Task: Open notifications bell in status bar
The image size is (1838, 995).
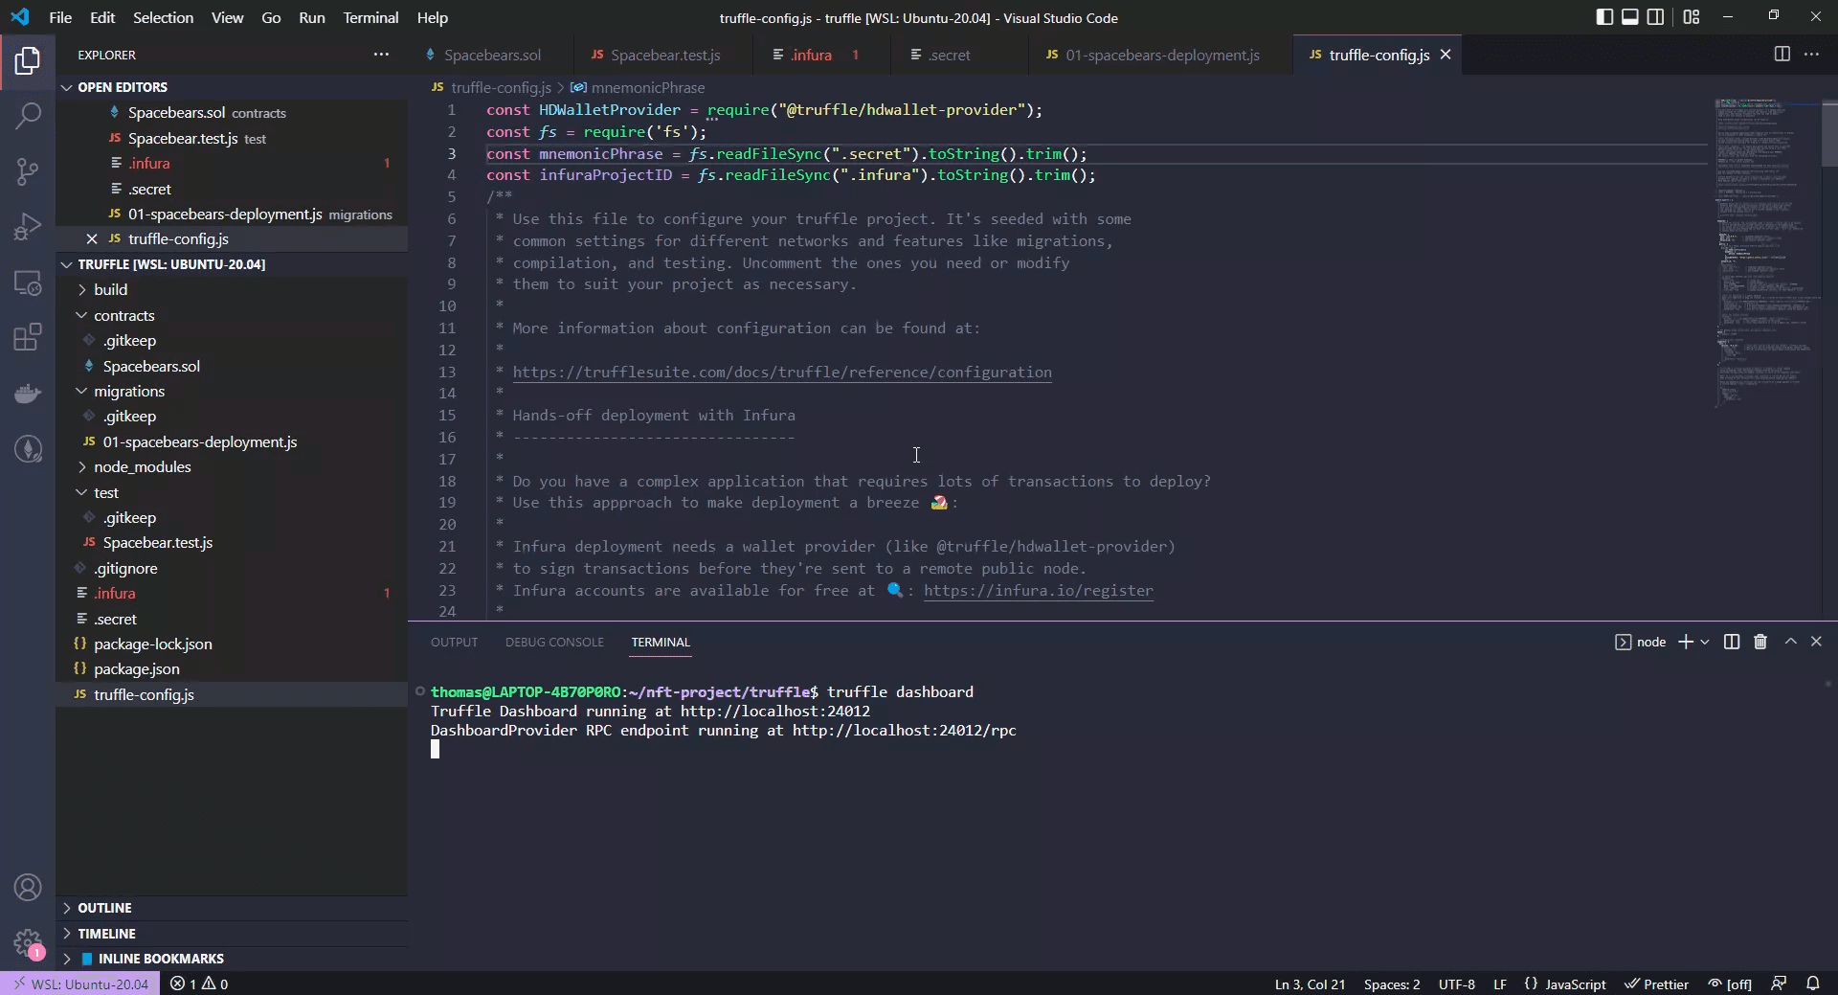Action: pos(1813,984)
